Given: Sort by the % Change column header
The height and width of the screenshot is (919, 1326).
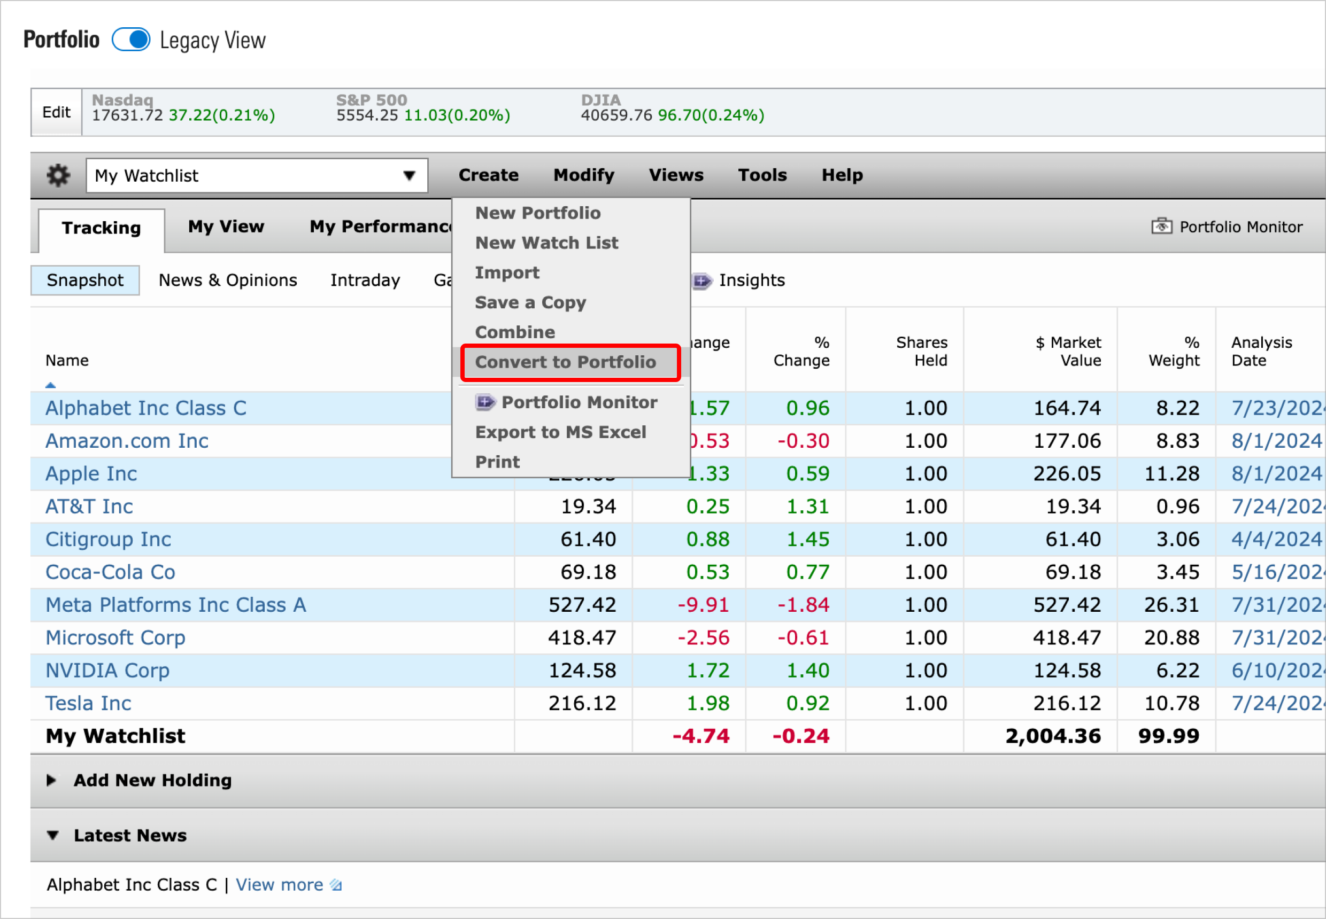Looking at the screenshot, I should (x=801, y=351).
